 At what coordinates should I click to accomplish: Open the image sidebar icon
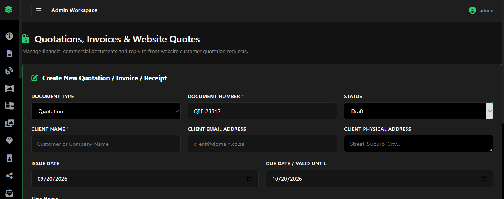click(x=9, y=88)
